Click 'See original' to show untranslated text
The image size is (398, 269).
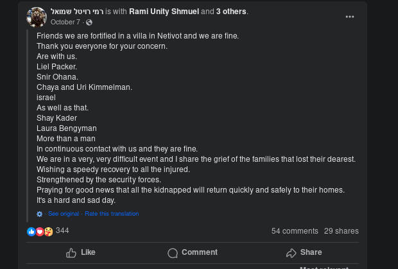(x=64, y=214)
